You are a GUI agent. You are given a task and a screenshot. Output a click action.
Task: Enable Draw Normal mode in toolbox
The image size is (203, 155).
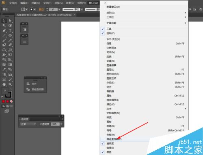[3, 106]
